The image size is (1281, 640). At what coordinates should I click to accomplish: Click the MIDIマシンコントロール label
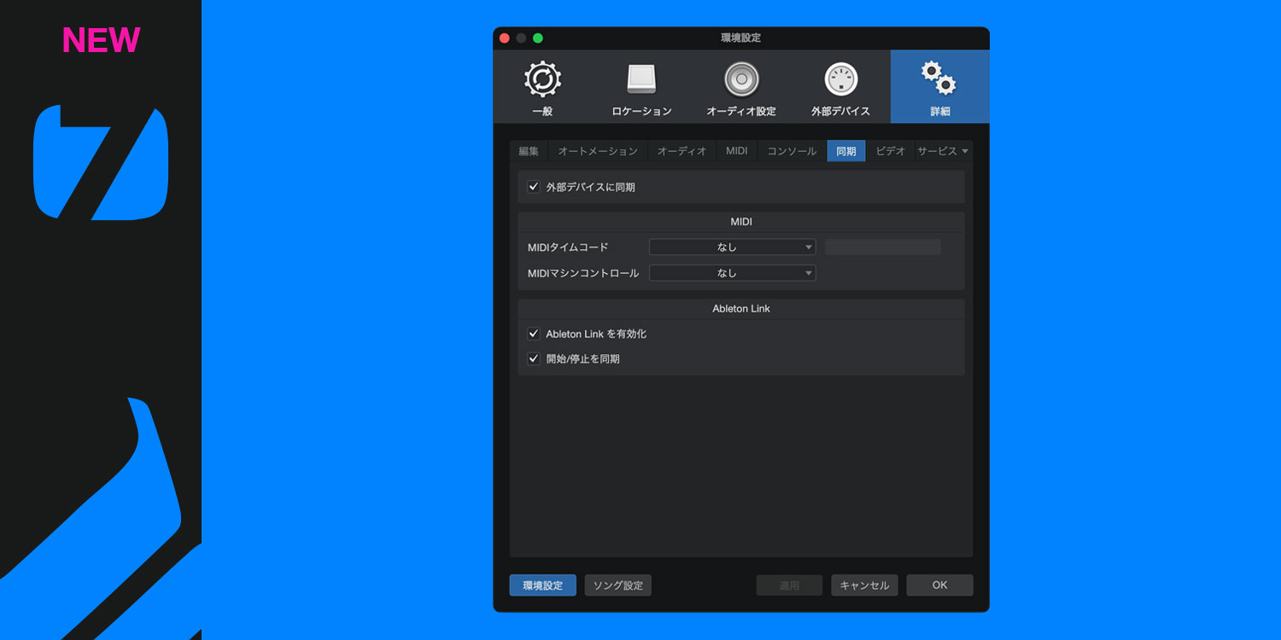[x=583, y=273]
